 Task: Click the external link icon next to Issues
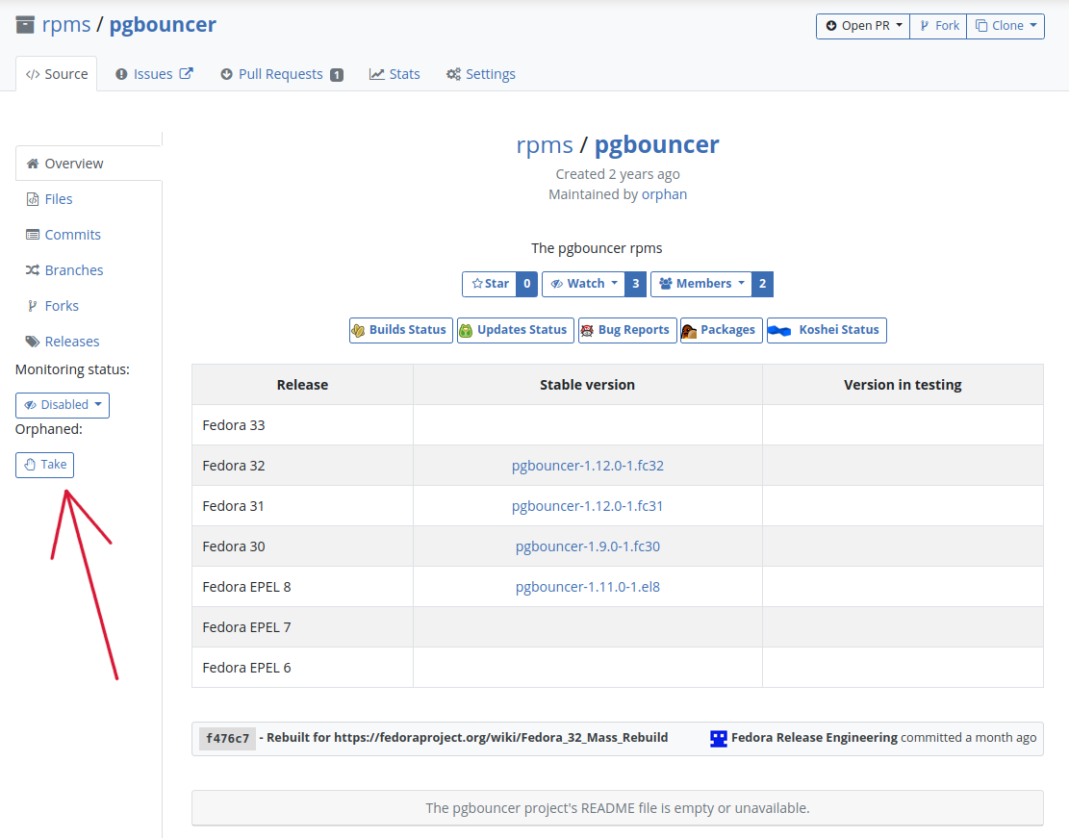186,74
